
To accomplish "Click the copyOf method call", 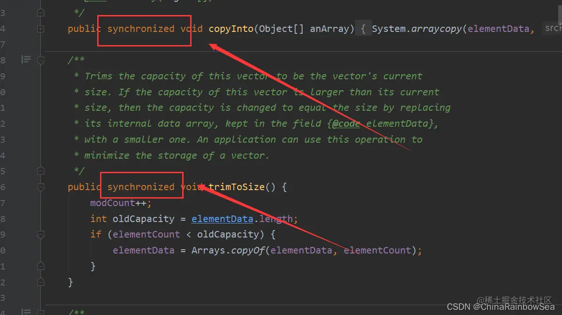I will pos(248,250).
